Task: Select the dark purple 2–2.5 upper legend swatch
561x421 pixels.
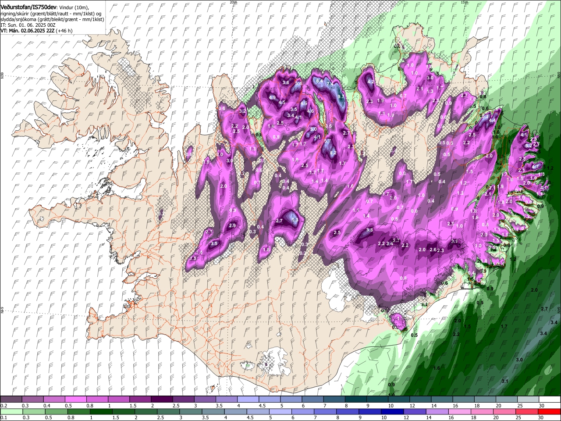Action: click(162, 400)
